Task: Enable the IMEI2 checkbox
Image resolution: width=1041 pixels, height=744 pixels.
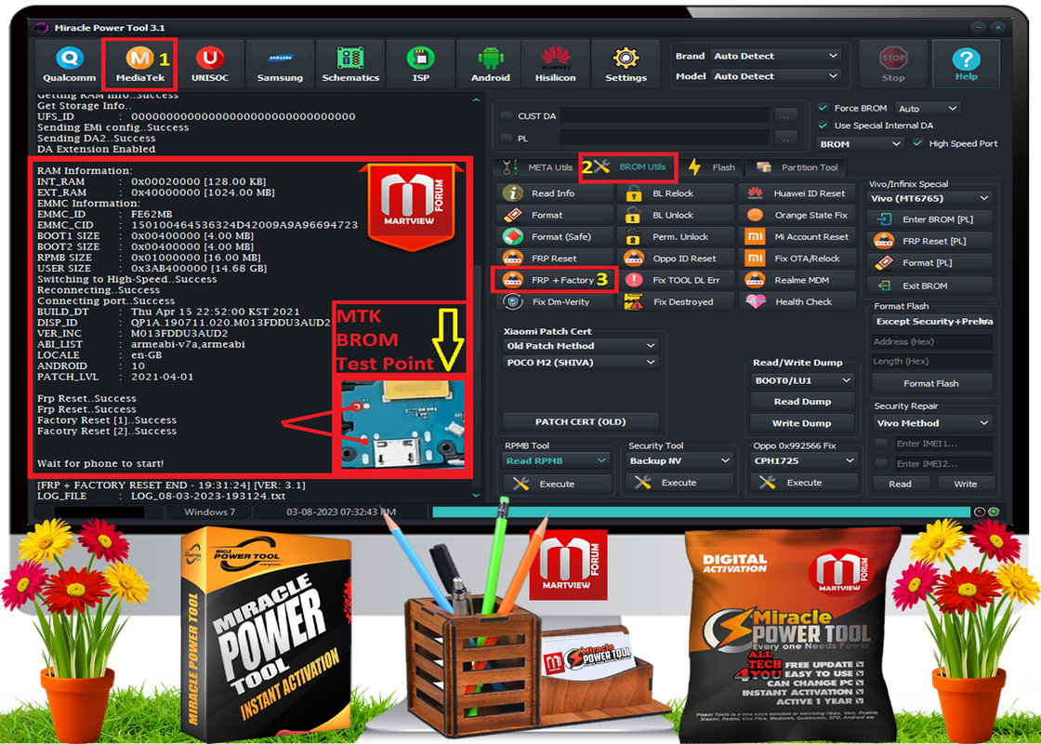Action: (x=881, y=464)
